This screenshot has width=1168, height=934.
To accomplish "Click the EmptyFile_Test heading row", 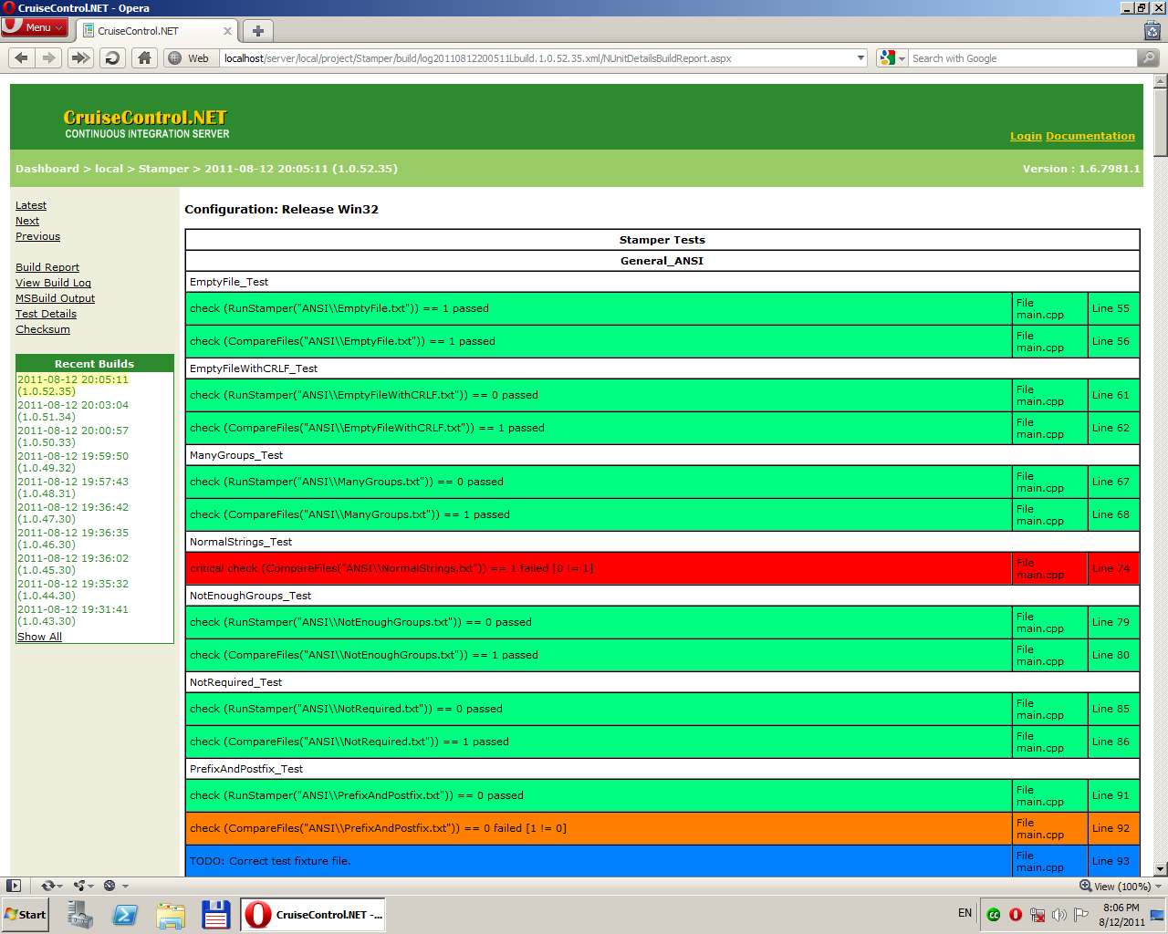I will coord(662,282).
